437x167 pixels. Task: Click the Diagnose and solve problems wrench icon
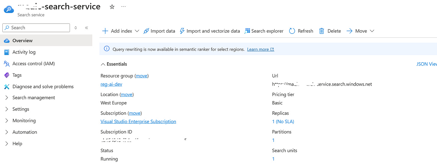[x=7, y=86]
